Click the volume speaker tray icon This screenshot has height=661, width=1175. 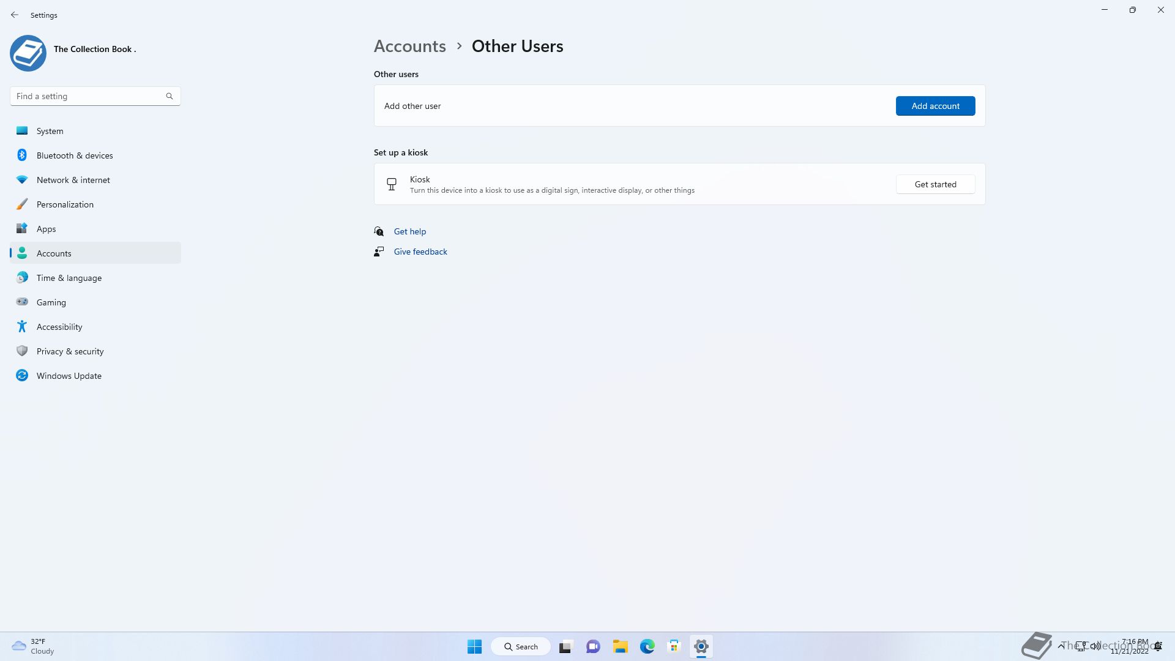(x=1095, y=646)
